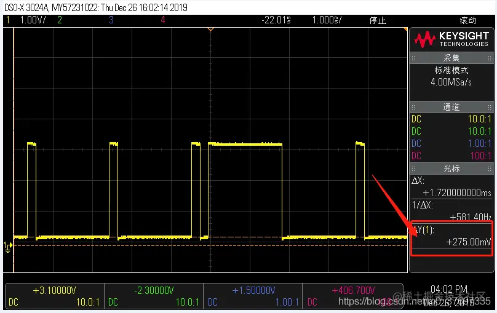Click the 4.00MSa/s sample rate
The image size is (497, 313).
point(451,82)
